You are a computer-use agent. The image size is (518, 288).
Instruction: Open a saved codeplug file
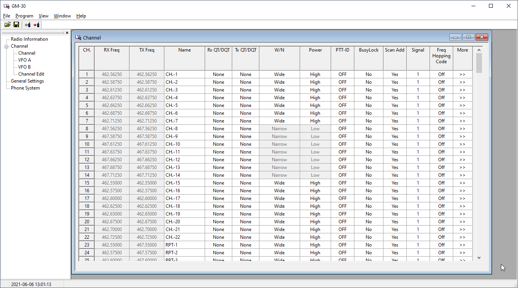[7, 24]
